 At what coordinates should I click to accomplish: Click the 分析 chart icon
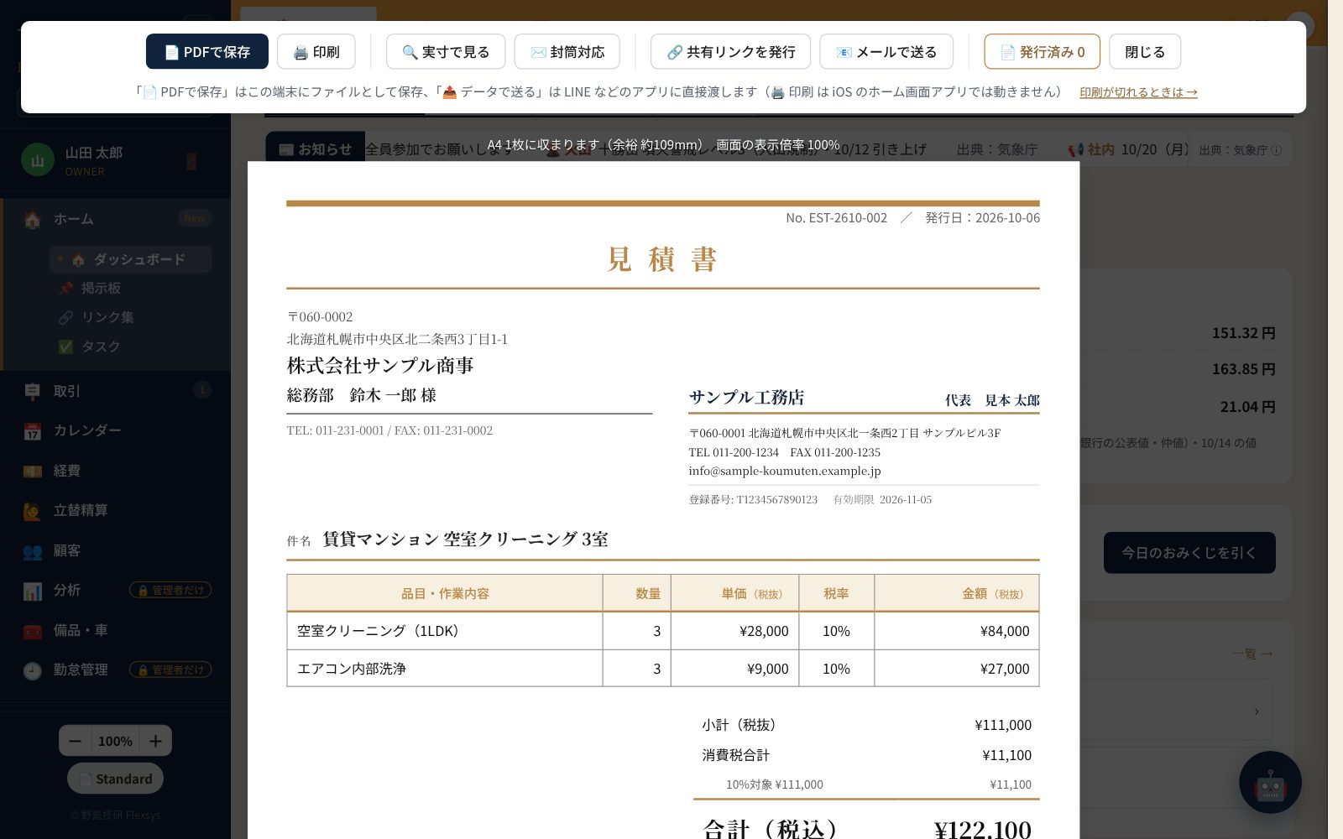33,591
